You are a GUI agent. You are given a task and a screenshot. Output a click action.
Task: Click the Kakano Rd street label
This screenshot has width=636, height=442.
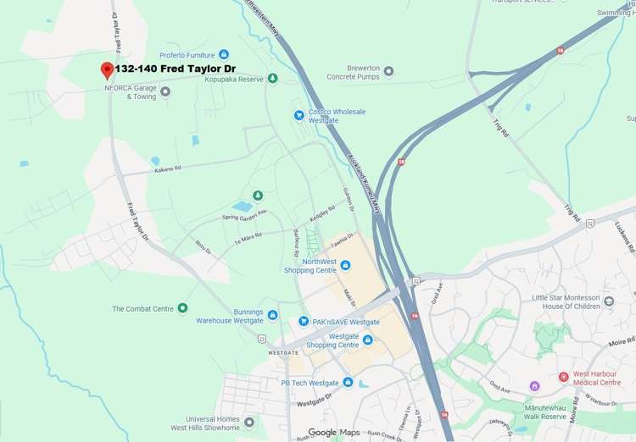(168, 169)
